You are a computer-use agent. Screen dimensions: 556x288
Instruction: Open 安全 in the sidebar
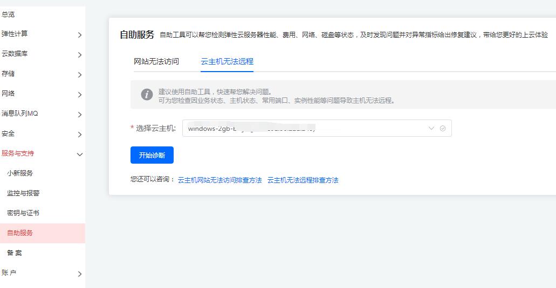[8, 134]
